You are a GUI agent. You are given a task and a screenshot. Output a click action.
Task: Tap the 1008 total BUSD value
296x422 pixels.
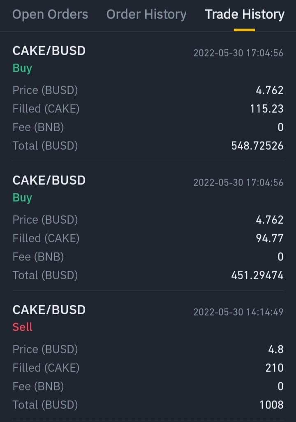tap(271, 405)
